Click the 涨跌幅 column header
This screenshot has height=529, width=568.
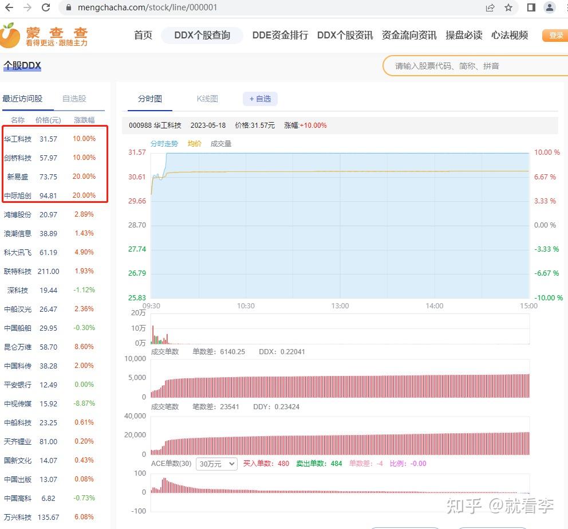pos(84,120)
